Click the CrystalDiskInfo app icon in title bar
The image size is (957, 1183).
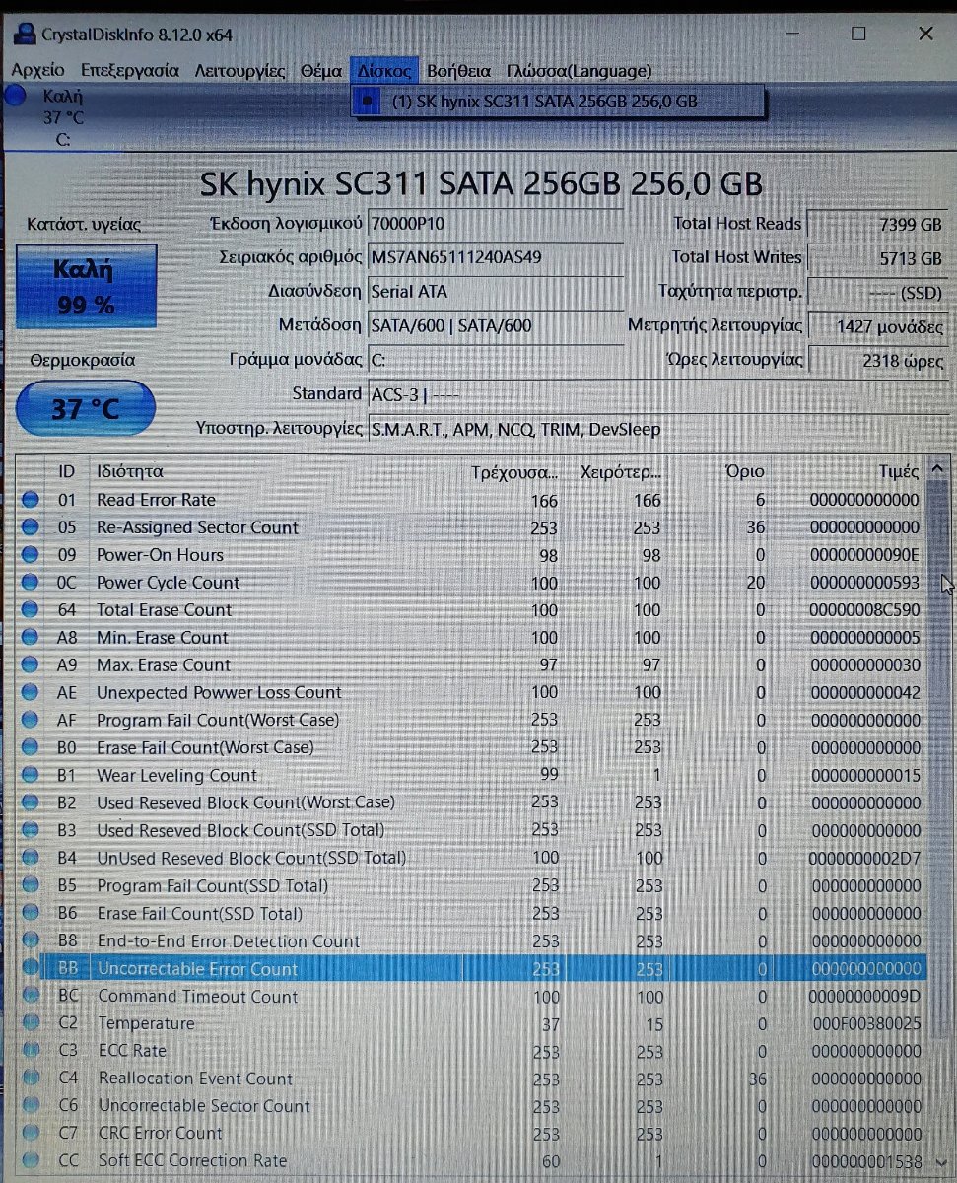click(x=23, y=34)
